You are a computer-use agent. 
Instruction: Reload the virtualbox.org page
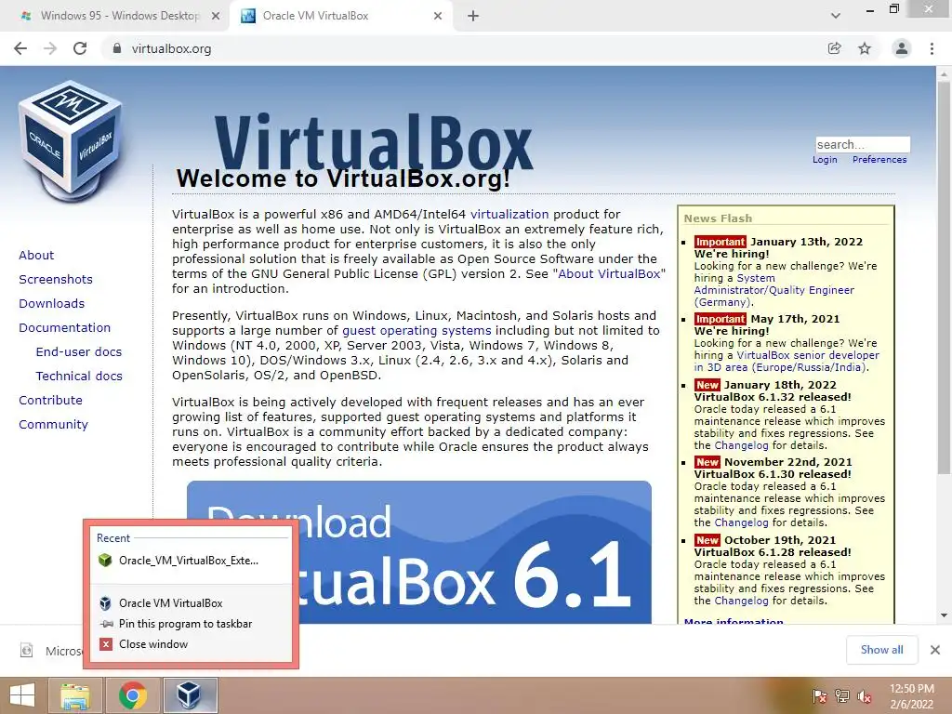tap(80, 48)
